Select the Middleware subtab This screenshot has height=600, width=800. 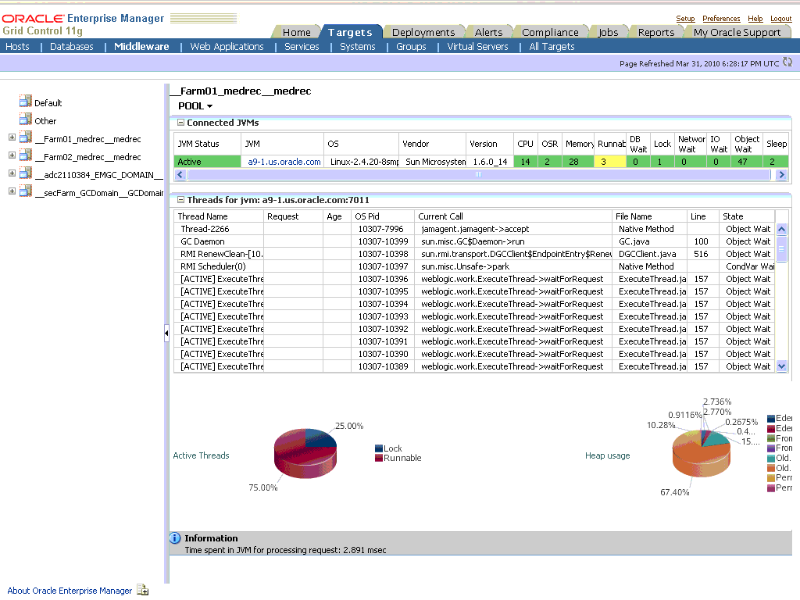[141, 46]
